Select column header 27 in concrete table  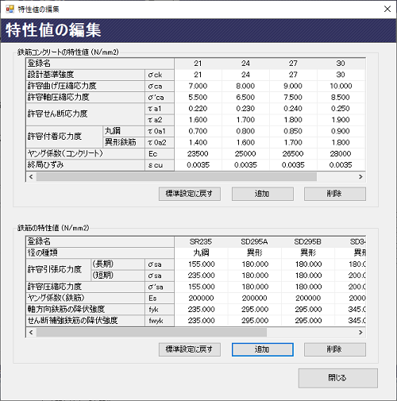293,64
